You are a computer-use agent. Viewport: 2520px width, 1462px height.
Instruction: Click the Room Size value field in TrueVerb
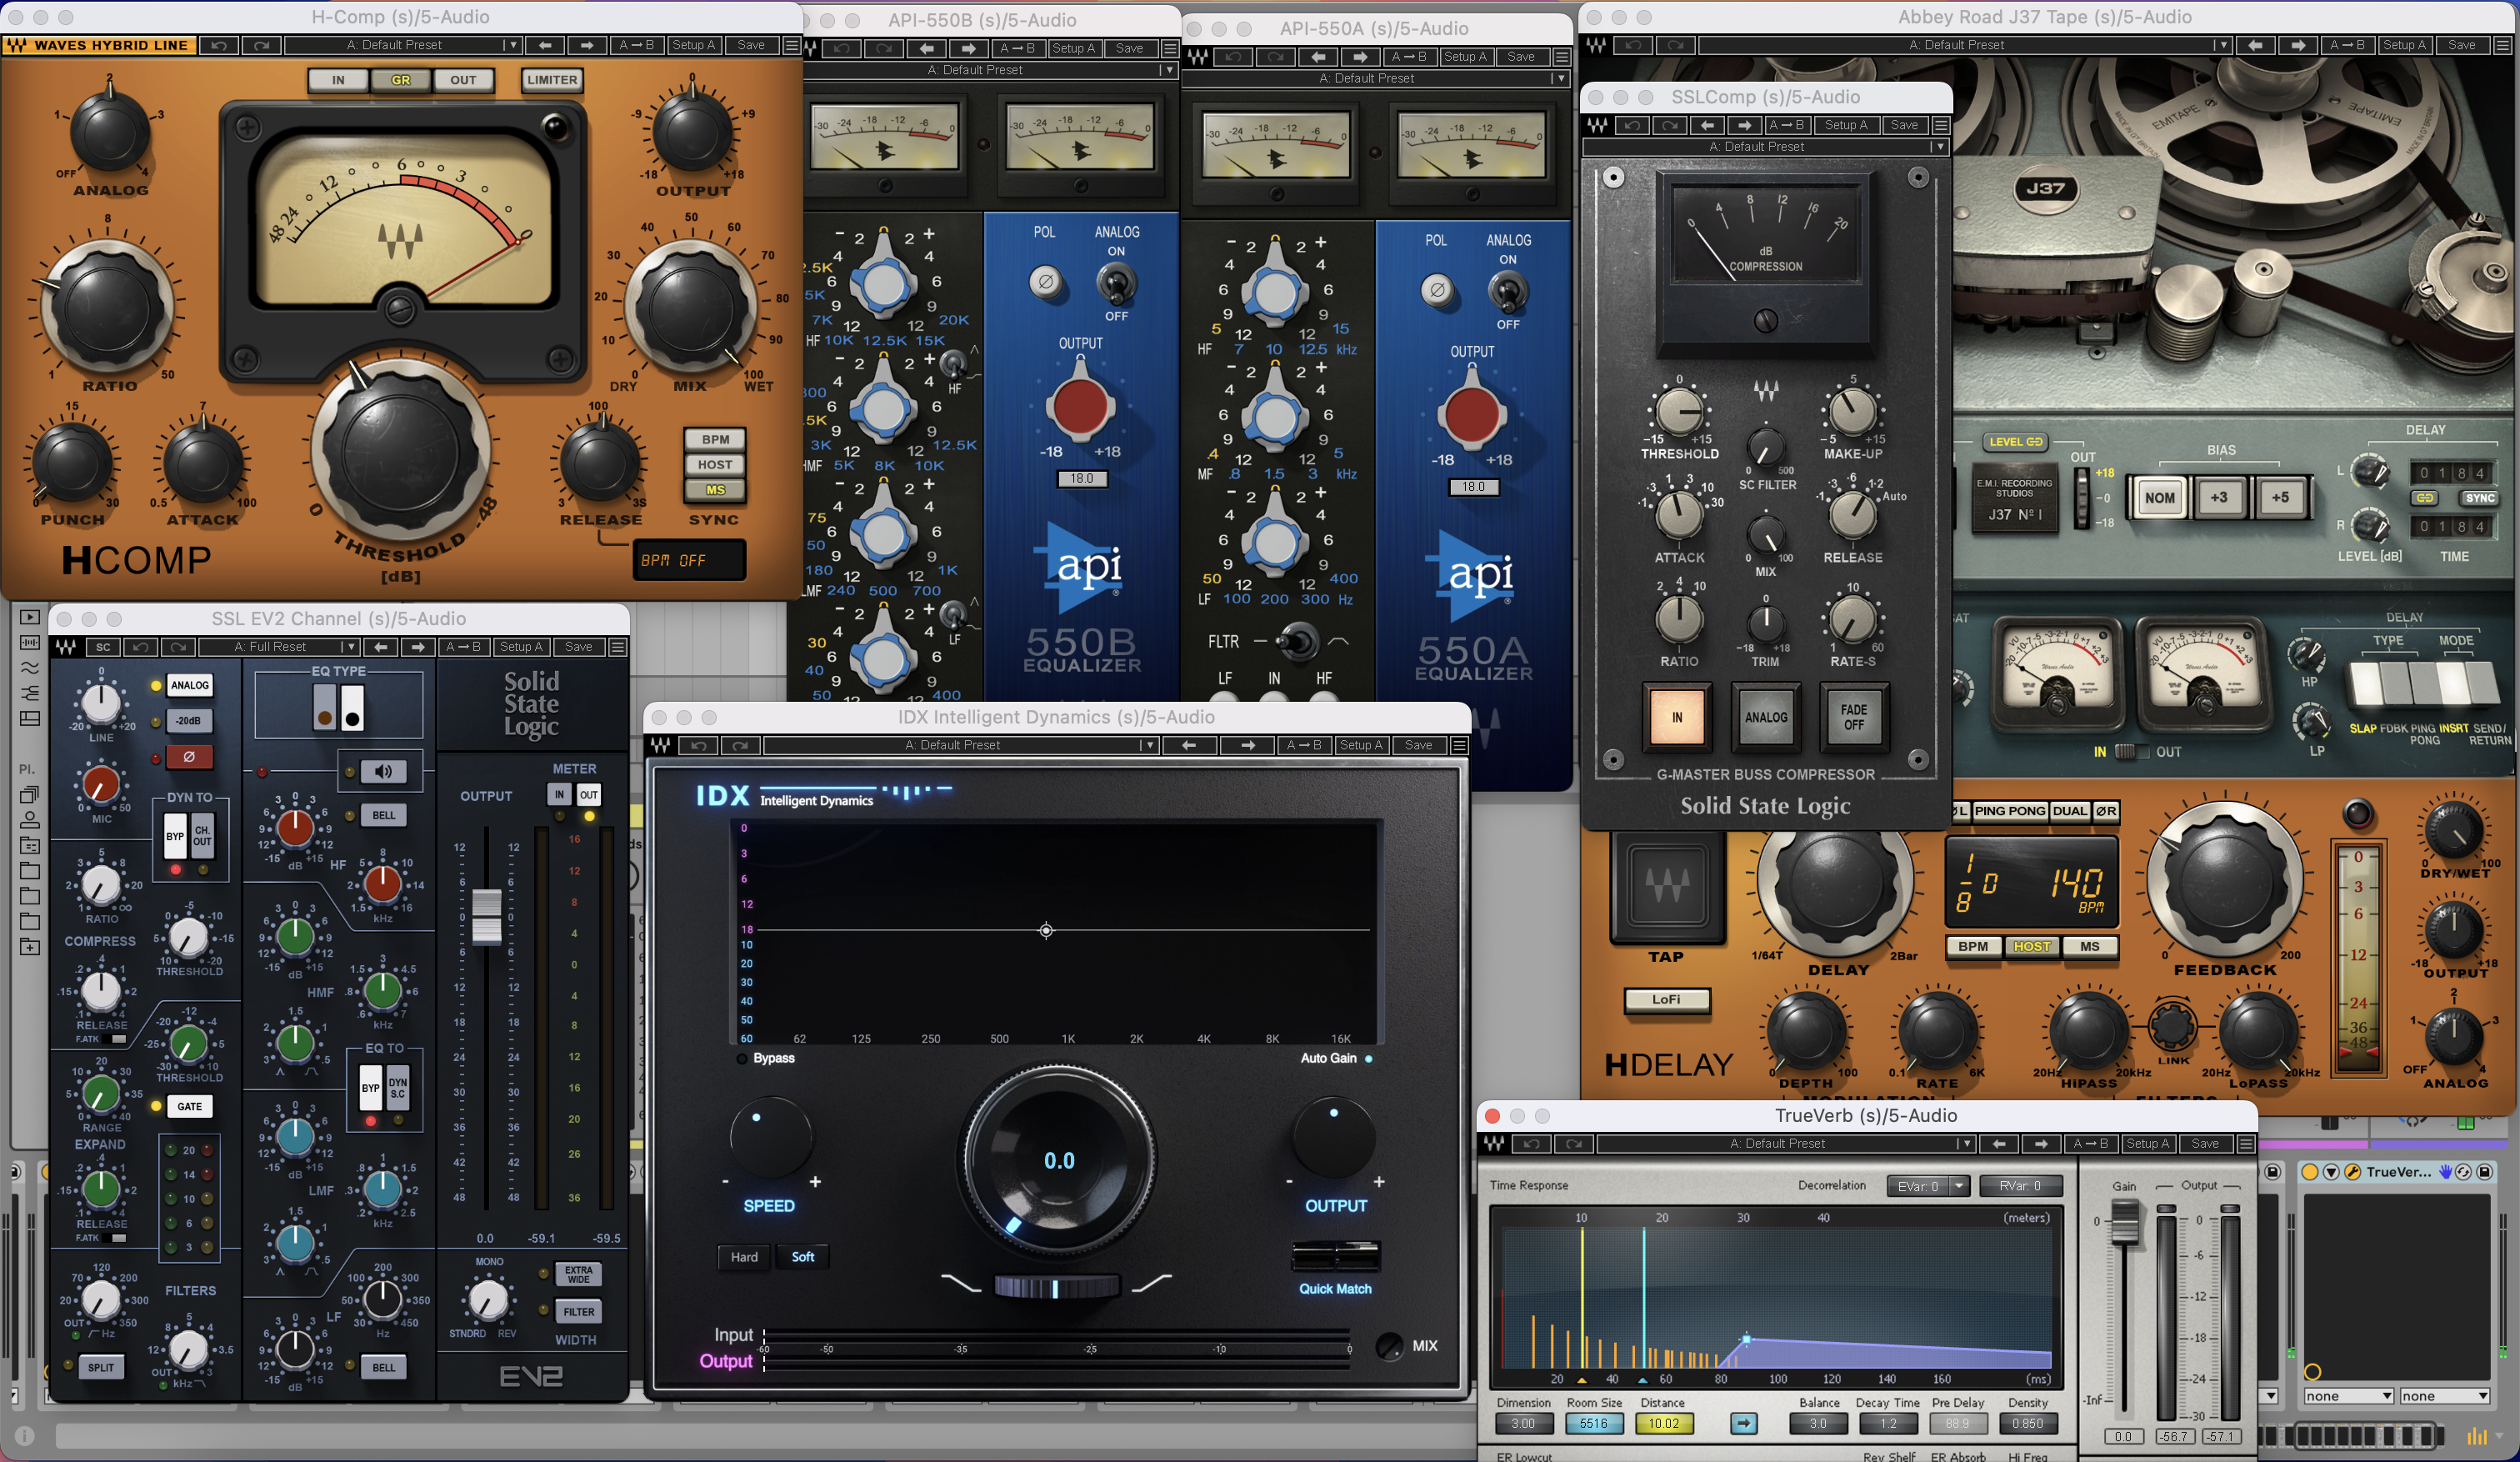point(1594,1423)
